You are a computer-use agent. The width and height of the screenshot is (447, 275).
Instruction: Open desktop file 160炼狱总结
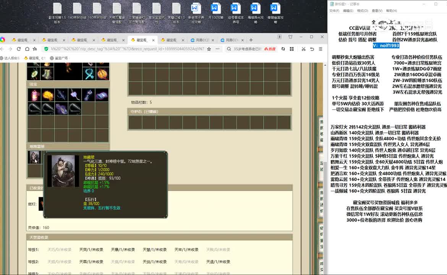[97, 11]
